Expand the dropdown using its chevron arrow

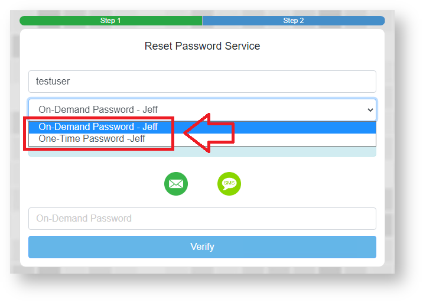coord(370,110)
